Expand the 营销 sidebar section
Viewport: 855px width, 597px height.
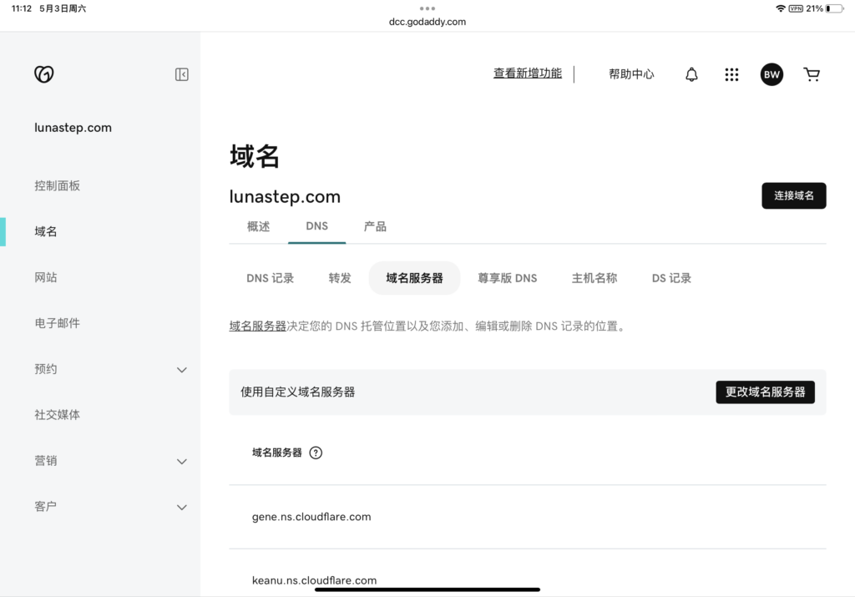182,461
